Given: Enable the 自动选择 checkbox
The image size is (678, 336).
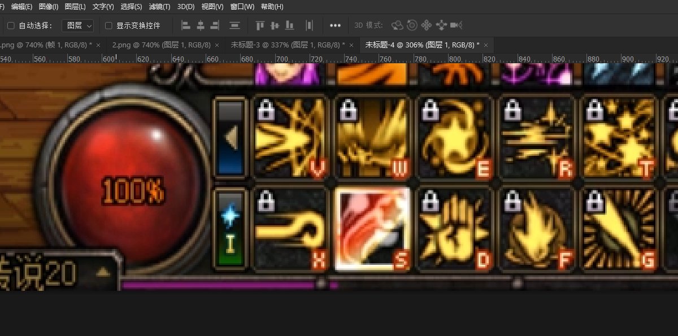Looking at the screenshot, I should point(11,25).
